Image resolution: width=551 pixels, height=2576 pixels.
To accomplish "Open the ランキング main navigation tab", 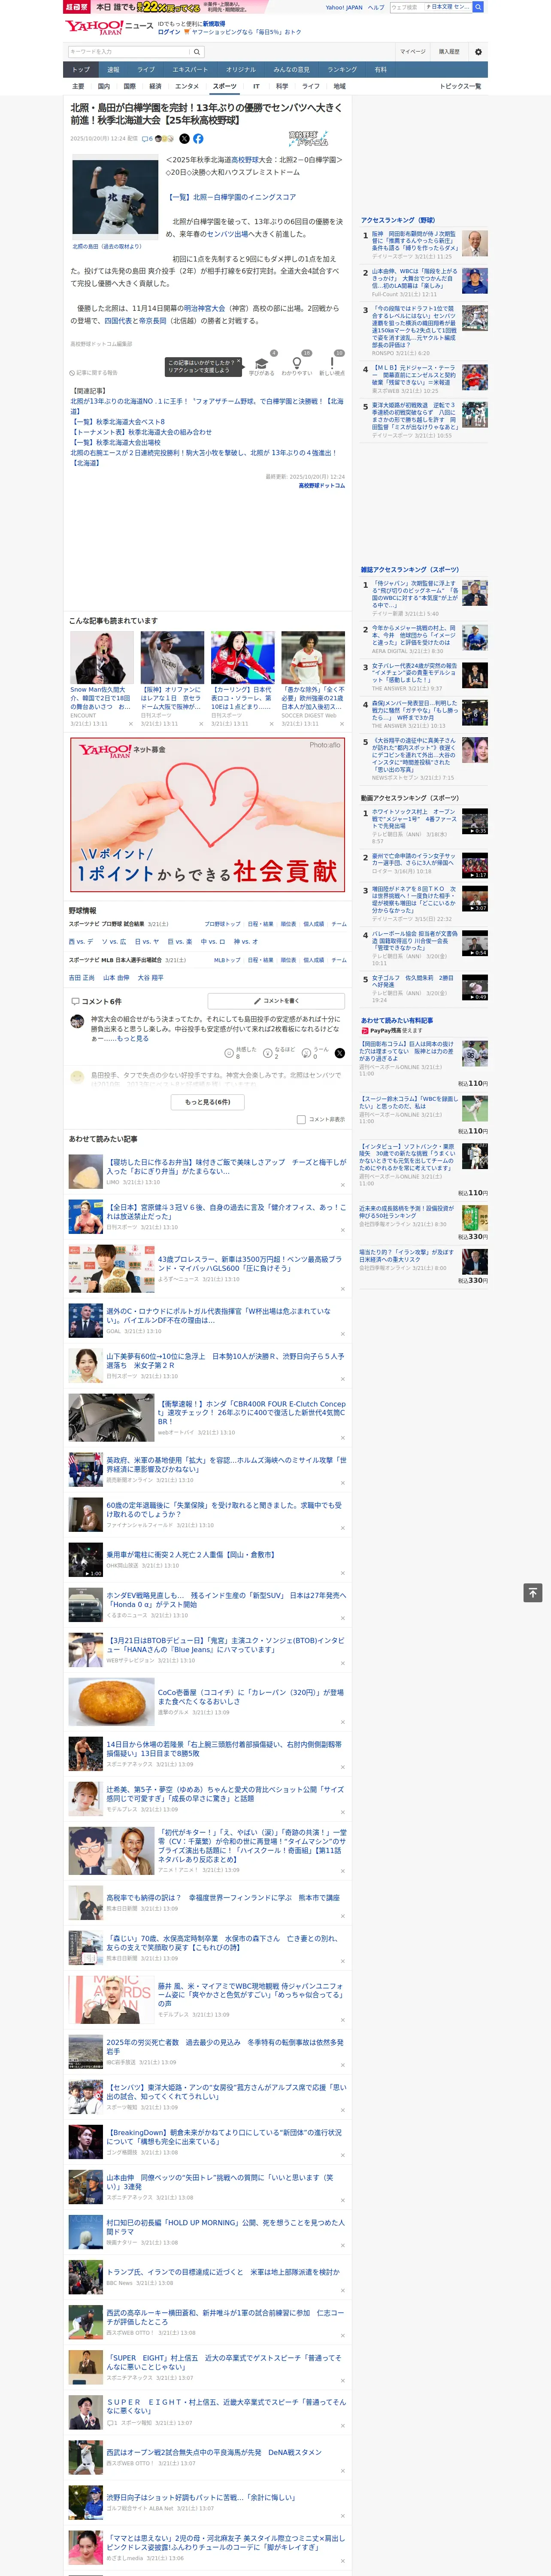I will pyautogui.click(x=342, y=70).
